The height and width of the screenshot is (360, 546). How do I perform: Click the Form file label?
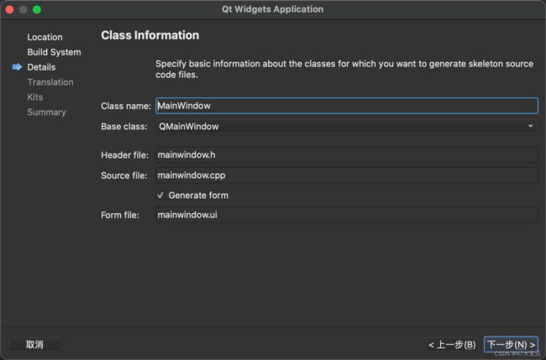click(120, 216)
